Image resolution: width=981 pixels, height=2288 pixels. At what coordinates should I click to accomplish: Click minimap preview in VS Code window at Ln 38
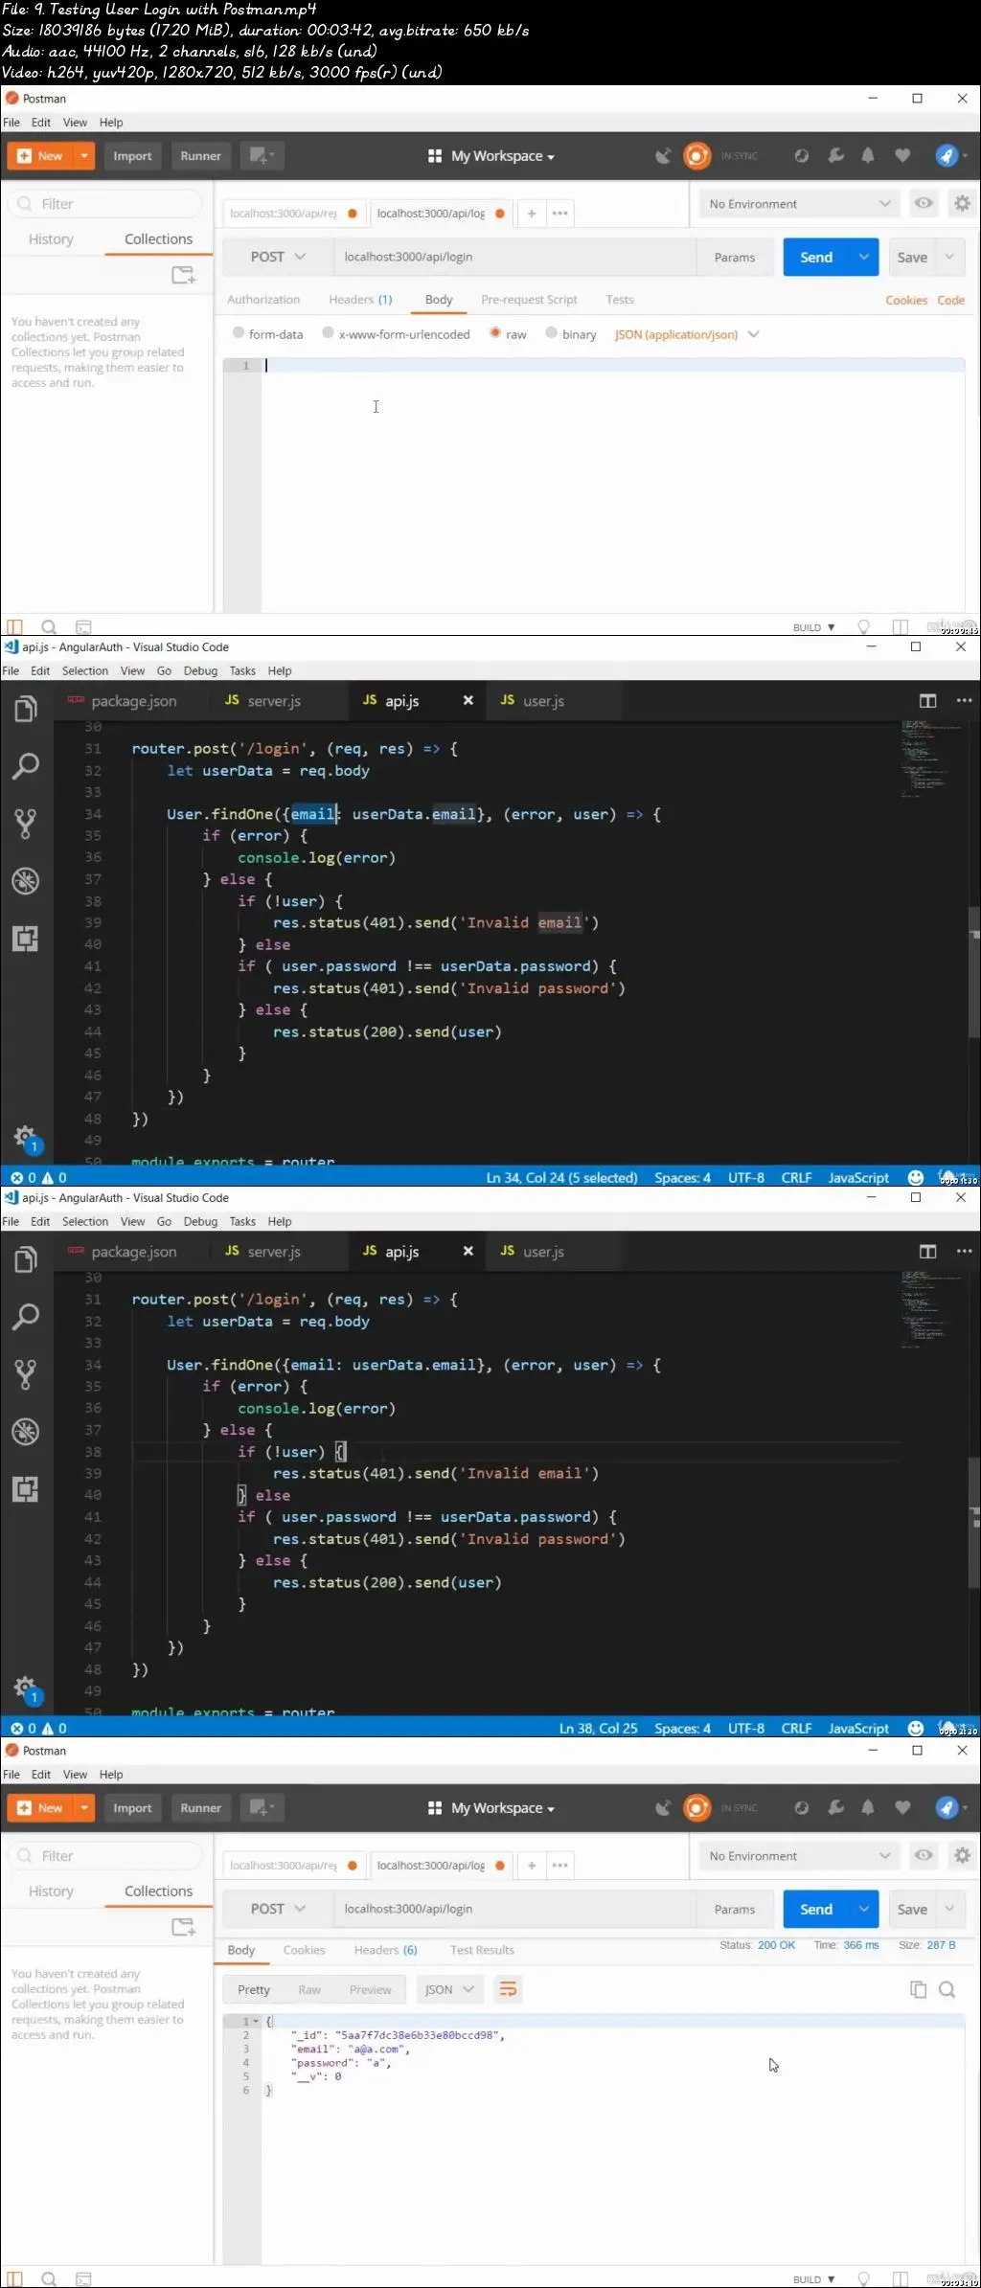click(x=929, y=1309)
